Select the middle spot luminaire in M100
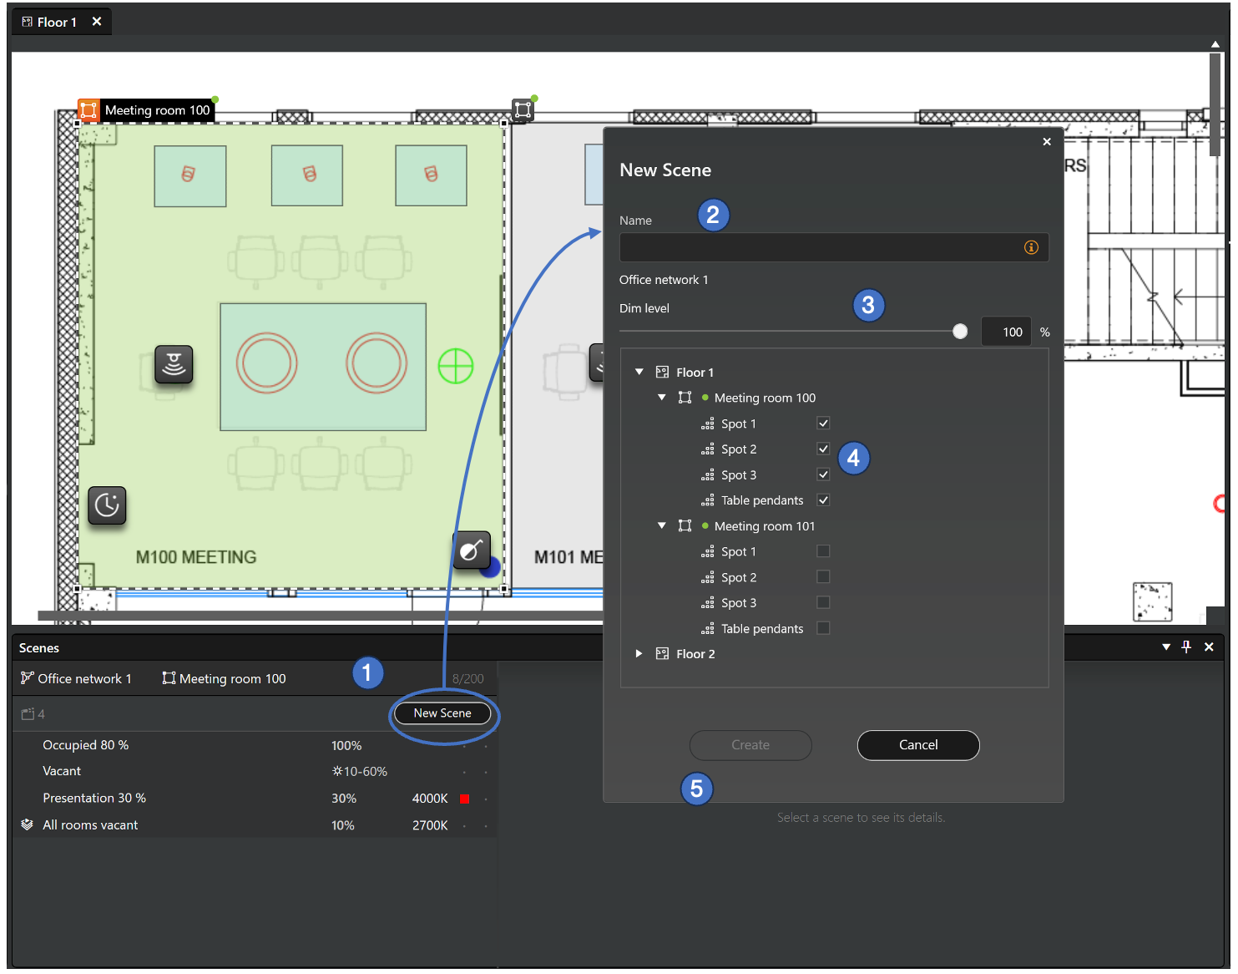1238x974 pixels. click(307, 175)
